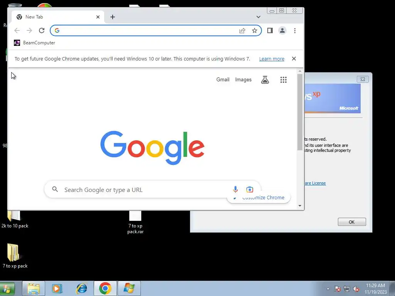Viewport: 395px width, 296px height.
Task: Open File Explorer from the taskbar
Action: pos(34,288)
